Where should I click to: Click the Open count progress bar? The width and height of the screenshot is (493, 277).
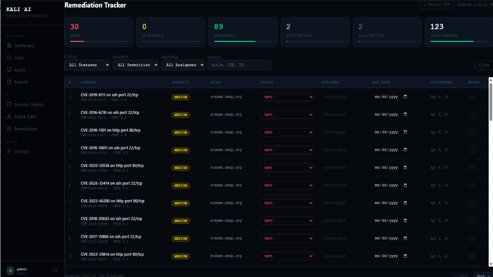[99, 41]
